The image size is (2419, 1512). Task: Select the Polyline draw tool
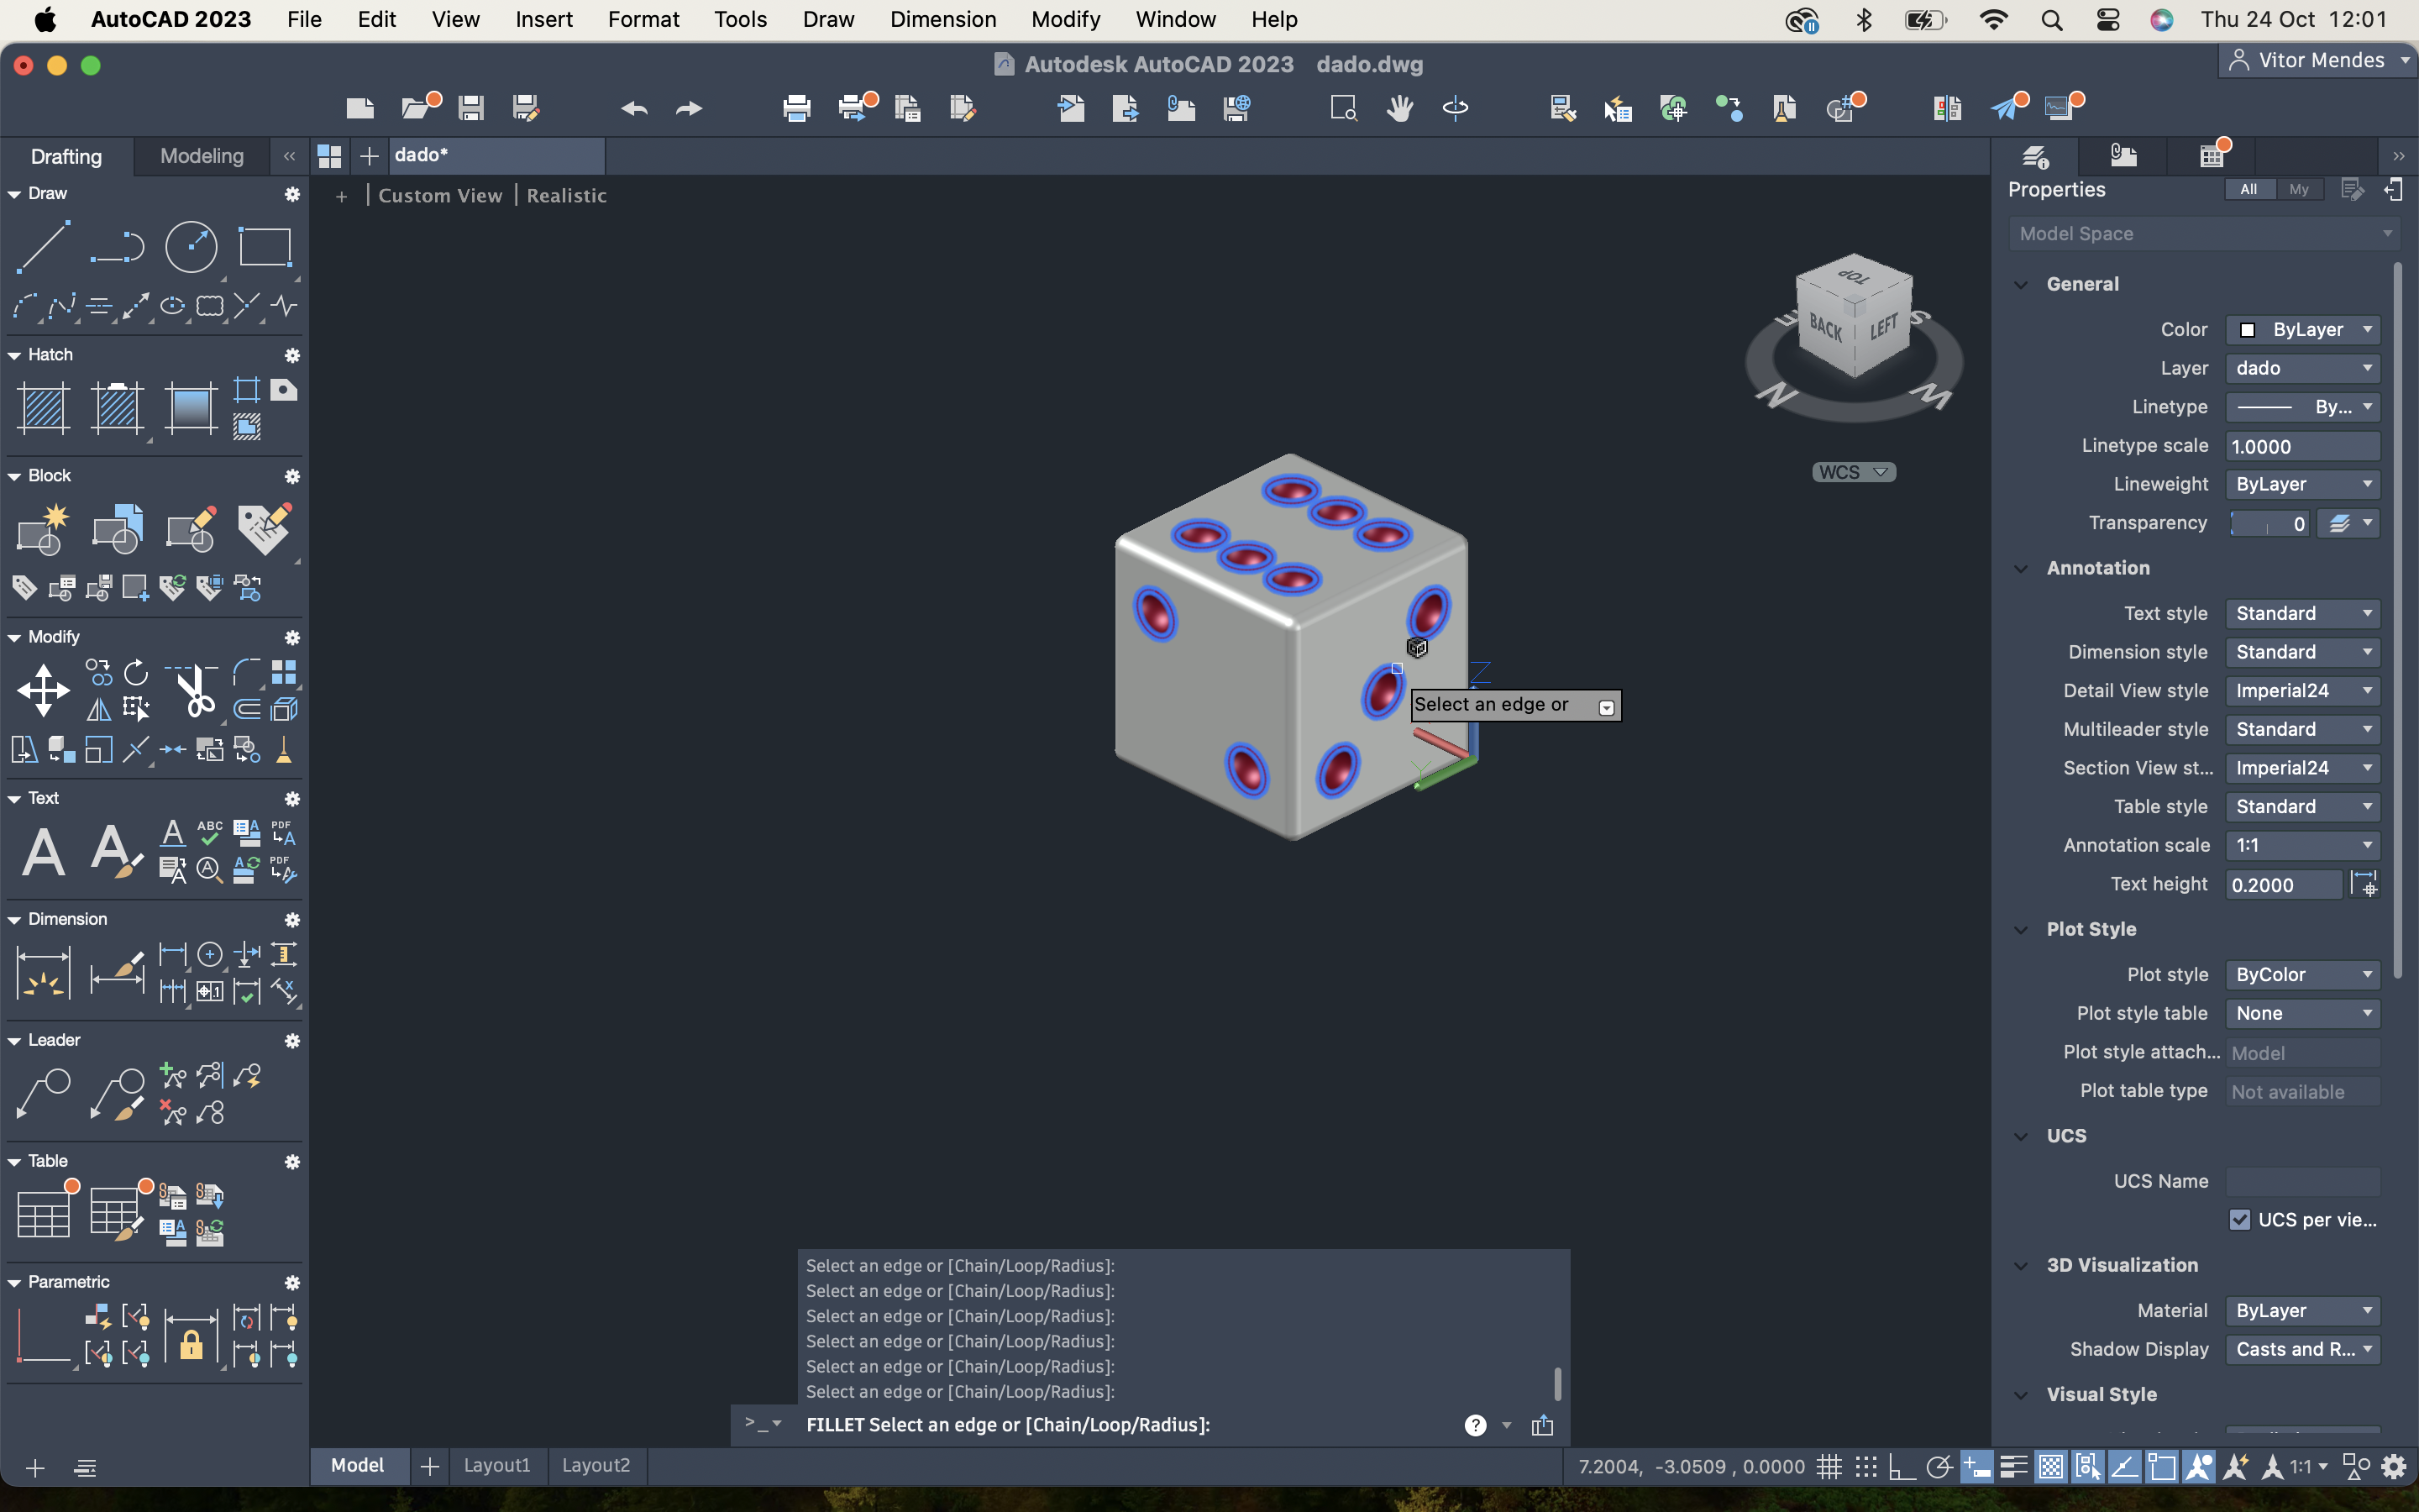tap(117, 246)
